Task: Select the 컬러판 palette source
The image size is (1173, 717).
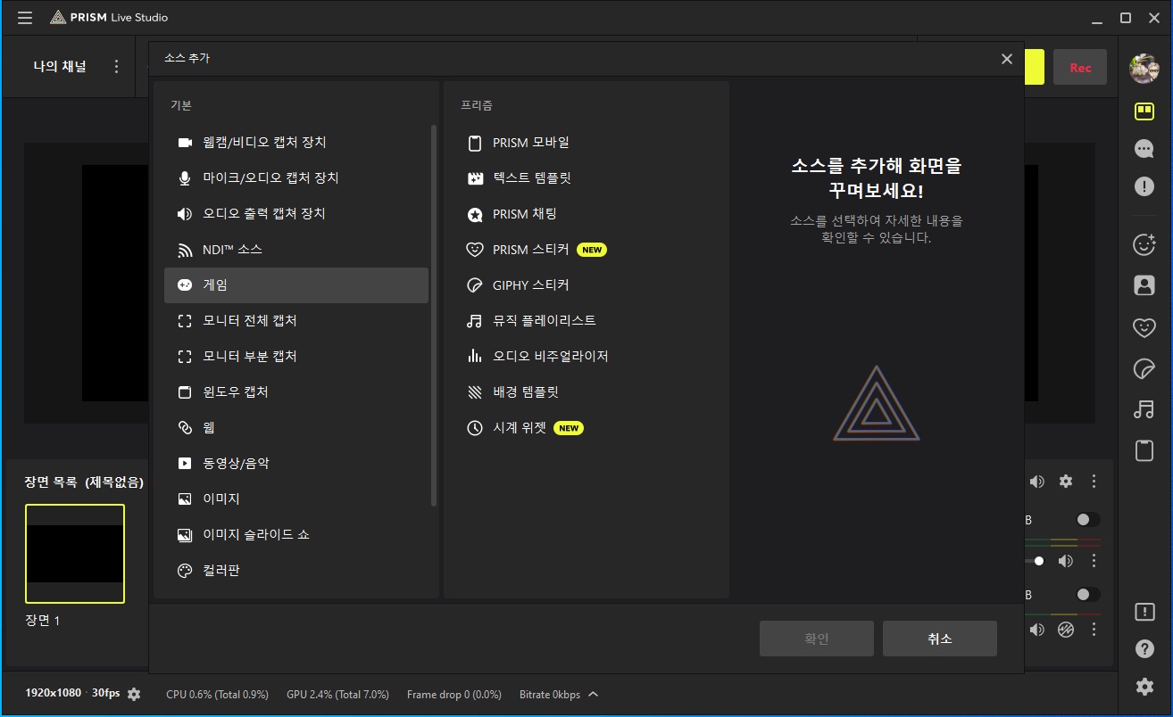Action: click(x=296, y=571)
